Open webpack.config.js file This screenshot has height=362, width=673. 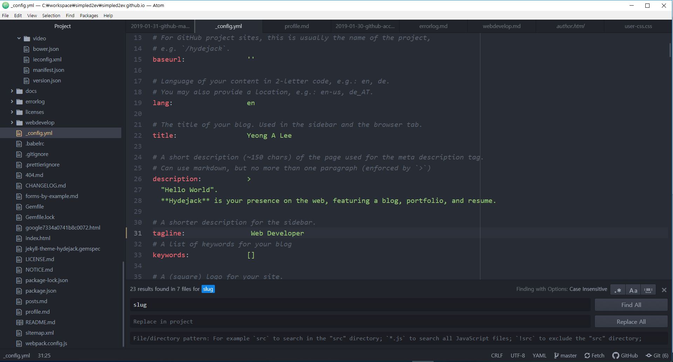tap(46, 343)
